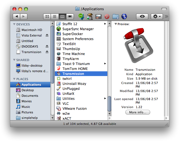This screenshot has width=179, height=141.
Task: Click the More info... button
Action: coord(138,112)
